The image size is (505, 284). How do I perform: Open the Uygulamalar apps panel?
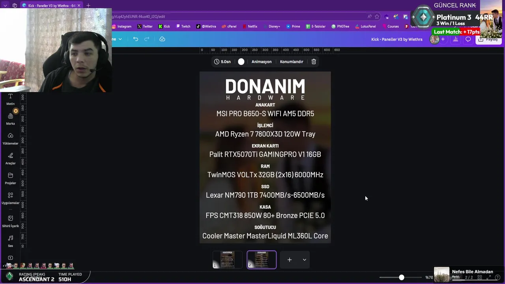pos(11,198)
